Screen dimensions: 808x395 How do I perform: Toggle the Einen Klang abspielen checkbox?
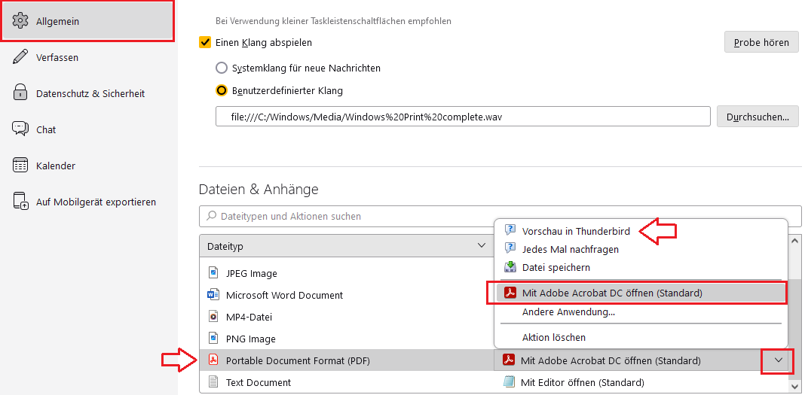point(205,43)
